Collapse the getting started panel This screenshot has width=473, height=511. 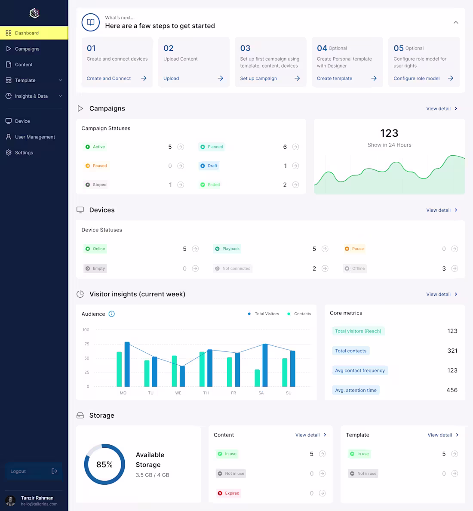point(456,22)
